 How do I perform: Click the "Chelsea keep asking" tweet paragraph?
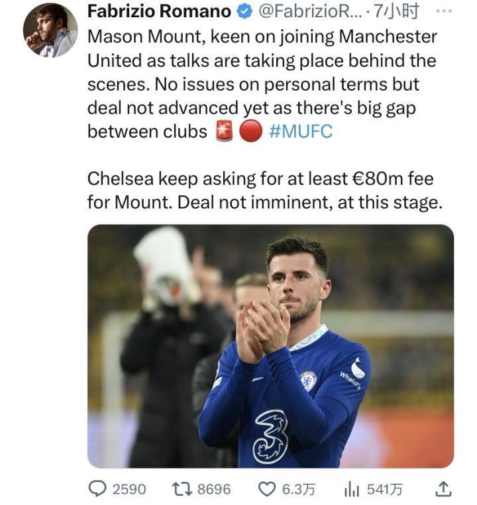pyautogui.click(x=264, y=190)
